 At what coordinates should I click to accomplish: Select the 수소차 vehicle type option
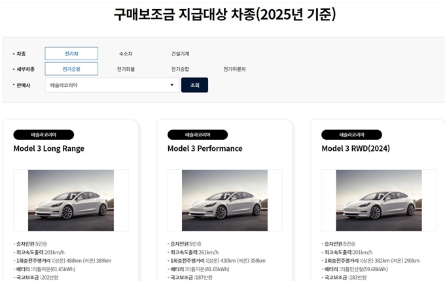126,54
